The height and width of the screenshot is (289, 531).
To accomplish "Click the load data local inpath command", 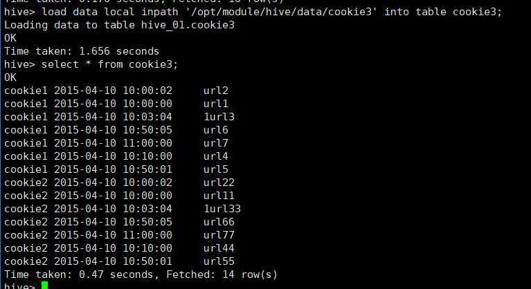I will click(271, 12).
